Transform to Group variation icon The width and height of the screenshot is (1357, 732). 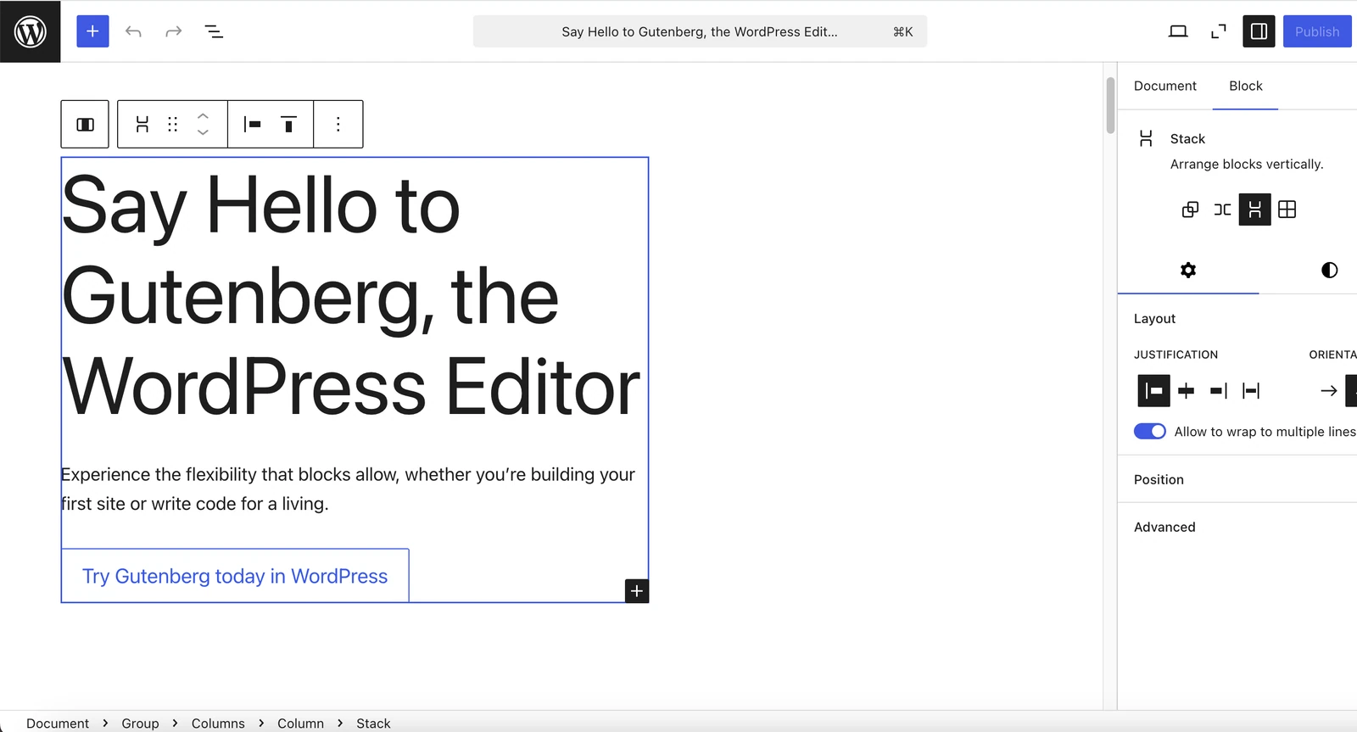[1190, 210]
